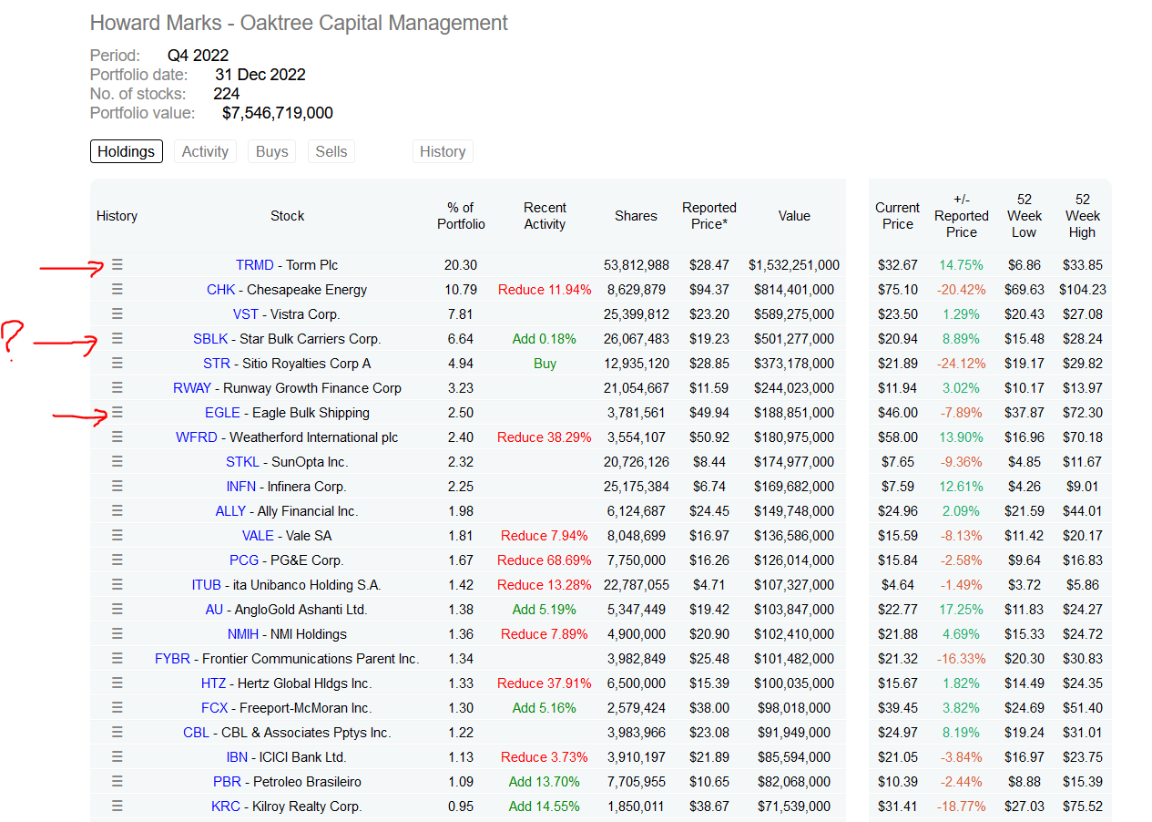The image size is (1152, 822).
Task: Open history icon for INFN Infinera row
Action: [x=117, y=486]
